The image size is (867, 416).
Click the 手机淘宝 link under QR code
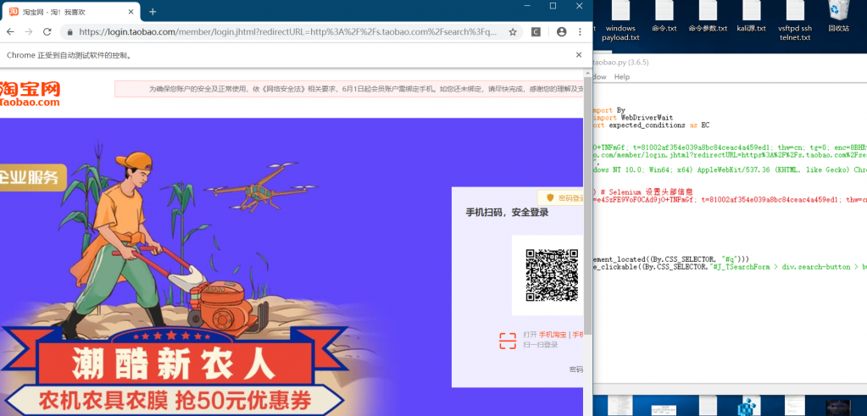(553, 335)
